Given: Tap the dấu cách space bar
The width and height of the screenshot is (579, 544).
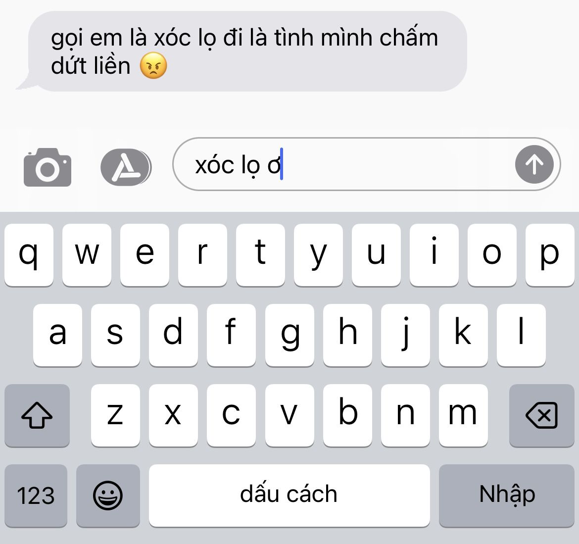Looking at the screenshot, I should tap(289, 495).
